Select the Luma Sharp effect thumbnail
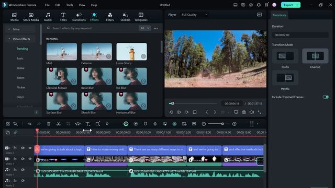The height and width of the screenshot is (188, 335). coord(131,52)
